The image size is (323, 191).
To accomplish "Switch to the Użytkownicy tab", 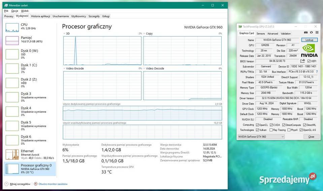I will tap(79, 16).
